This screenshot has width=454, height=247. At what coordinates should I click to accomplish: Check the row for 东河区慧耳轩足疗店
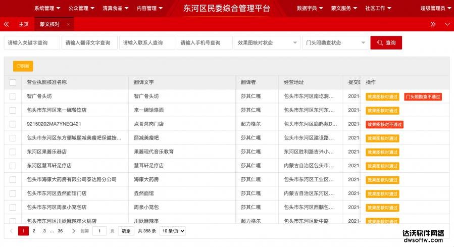click(13, 166)
